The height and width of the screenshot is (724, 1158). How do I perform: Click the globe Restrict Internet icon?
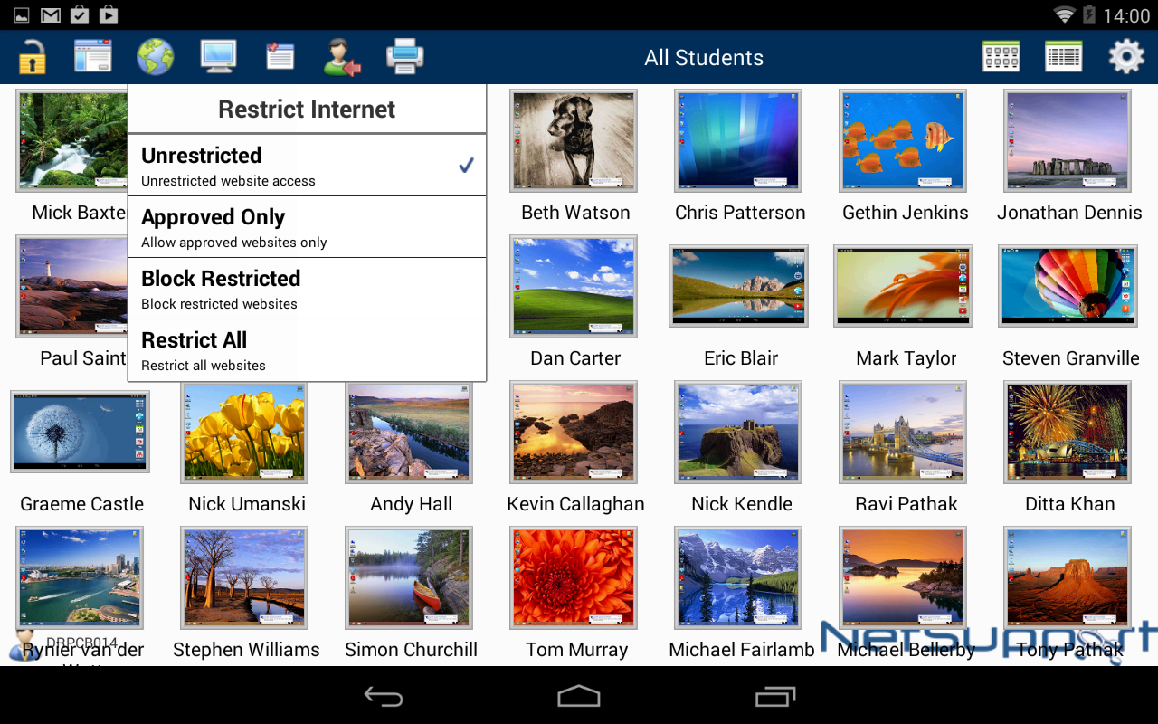pos(156,57)
